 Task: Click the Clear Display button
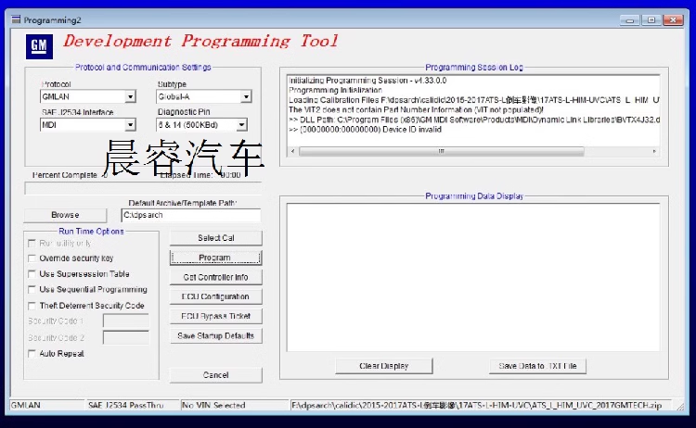pos(384,366)
